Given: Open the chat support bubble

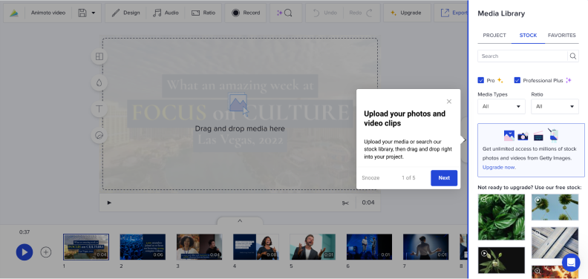Looking at the screenshot, I should coord(571,263).
